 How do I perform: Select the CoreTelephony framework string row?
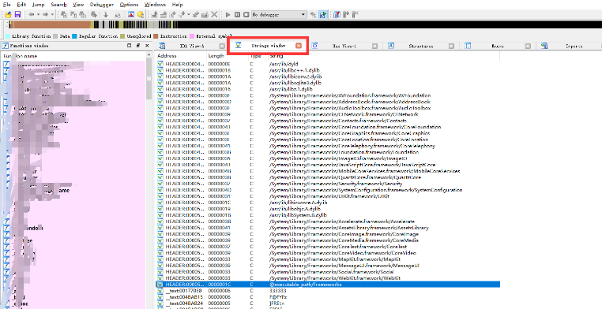click(x=328, y=146)
